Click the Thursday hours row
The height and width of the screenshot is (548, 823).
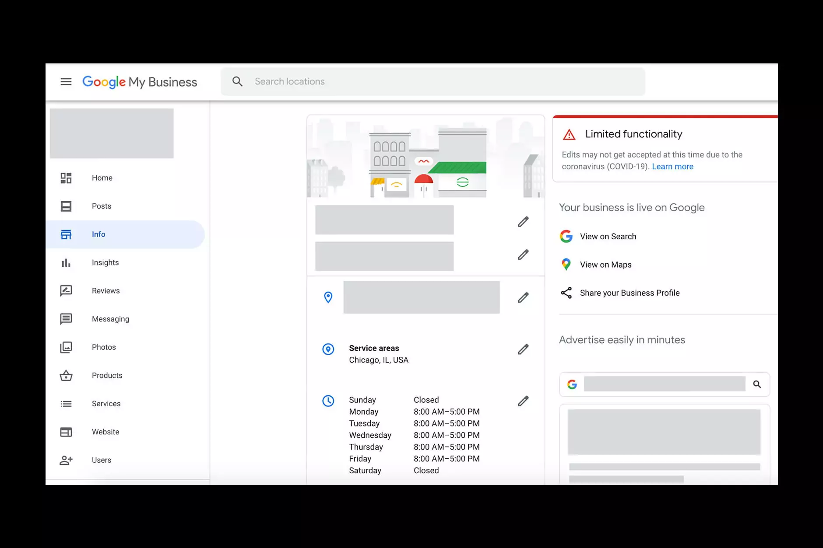pos(414,447)
